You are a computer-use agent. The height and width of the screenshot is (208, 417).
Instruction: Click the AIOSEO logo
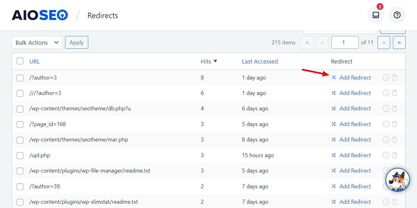pos(40,15)
